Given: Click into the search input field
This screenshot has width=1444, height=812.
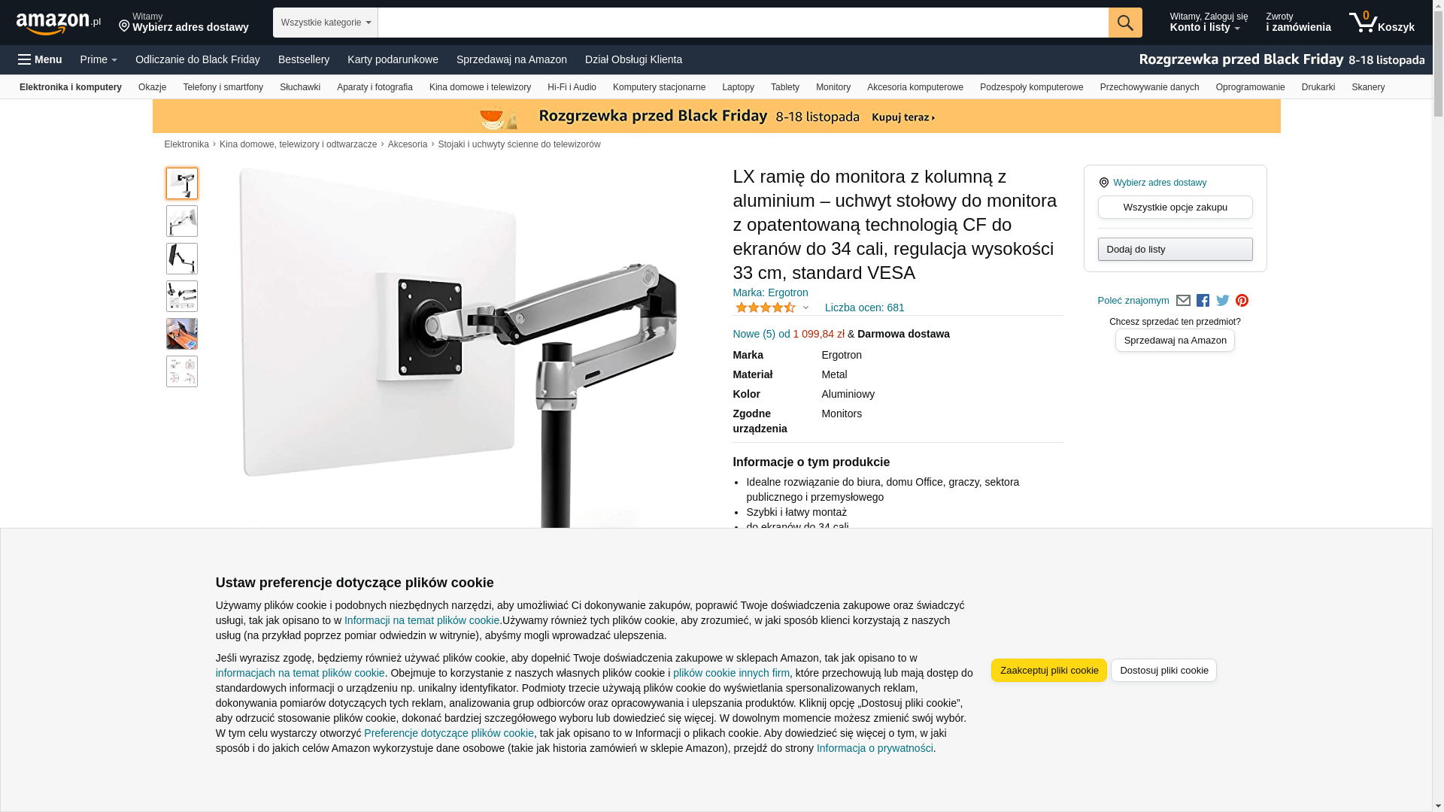Looking at the screenshot, I should [743, 23].
